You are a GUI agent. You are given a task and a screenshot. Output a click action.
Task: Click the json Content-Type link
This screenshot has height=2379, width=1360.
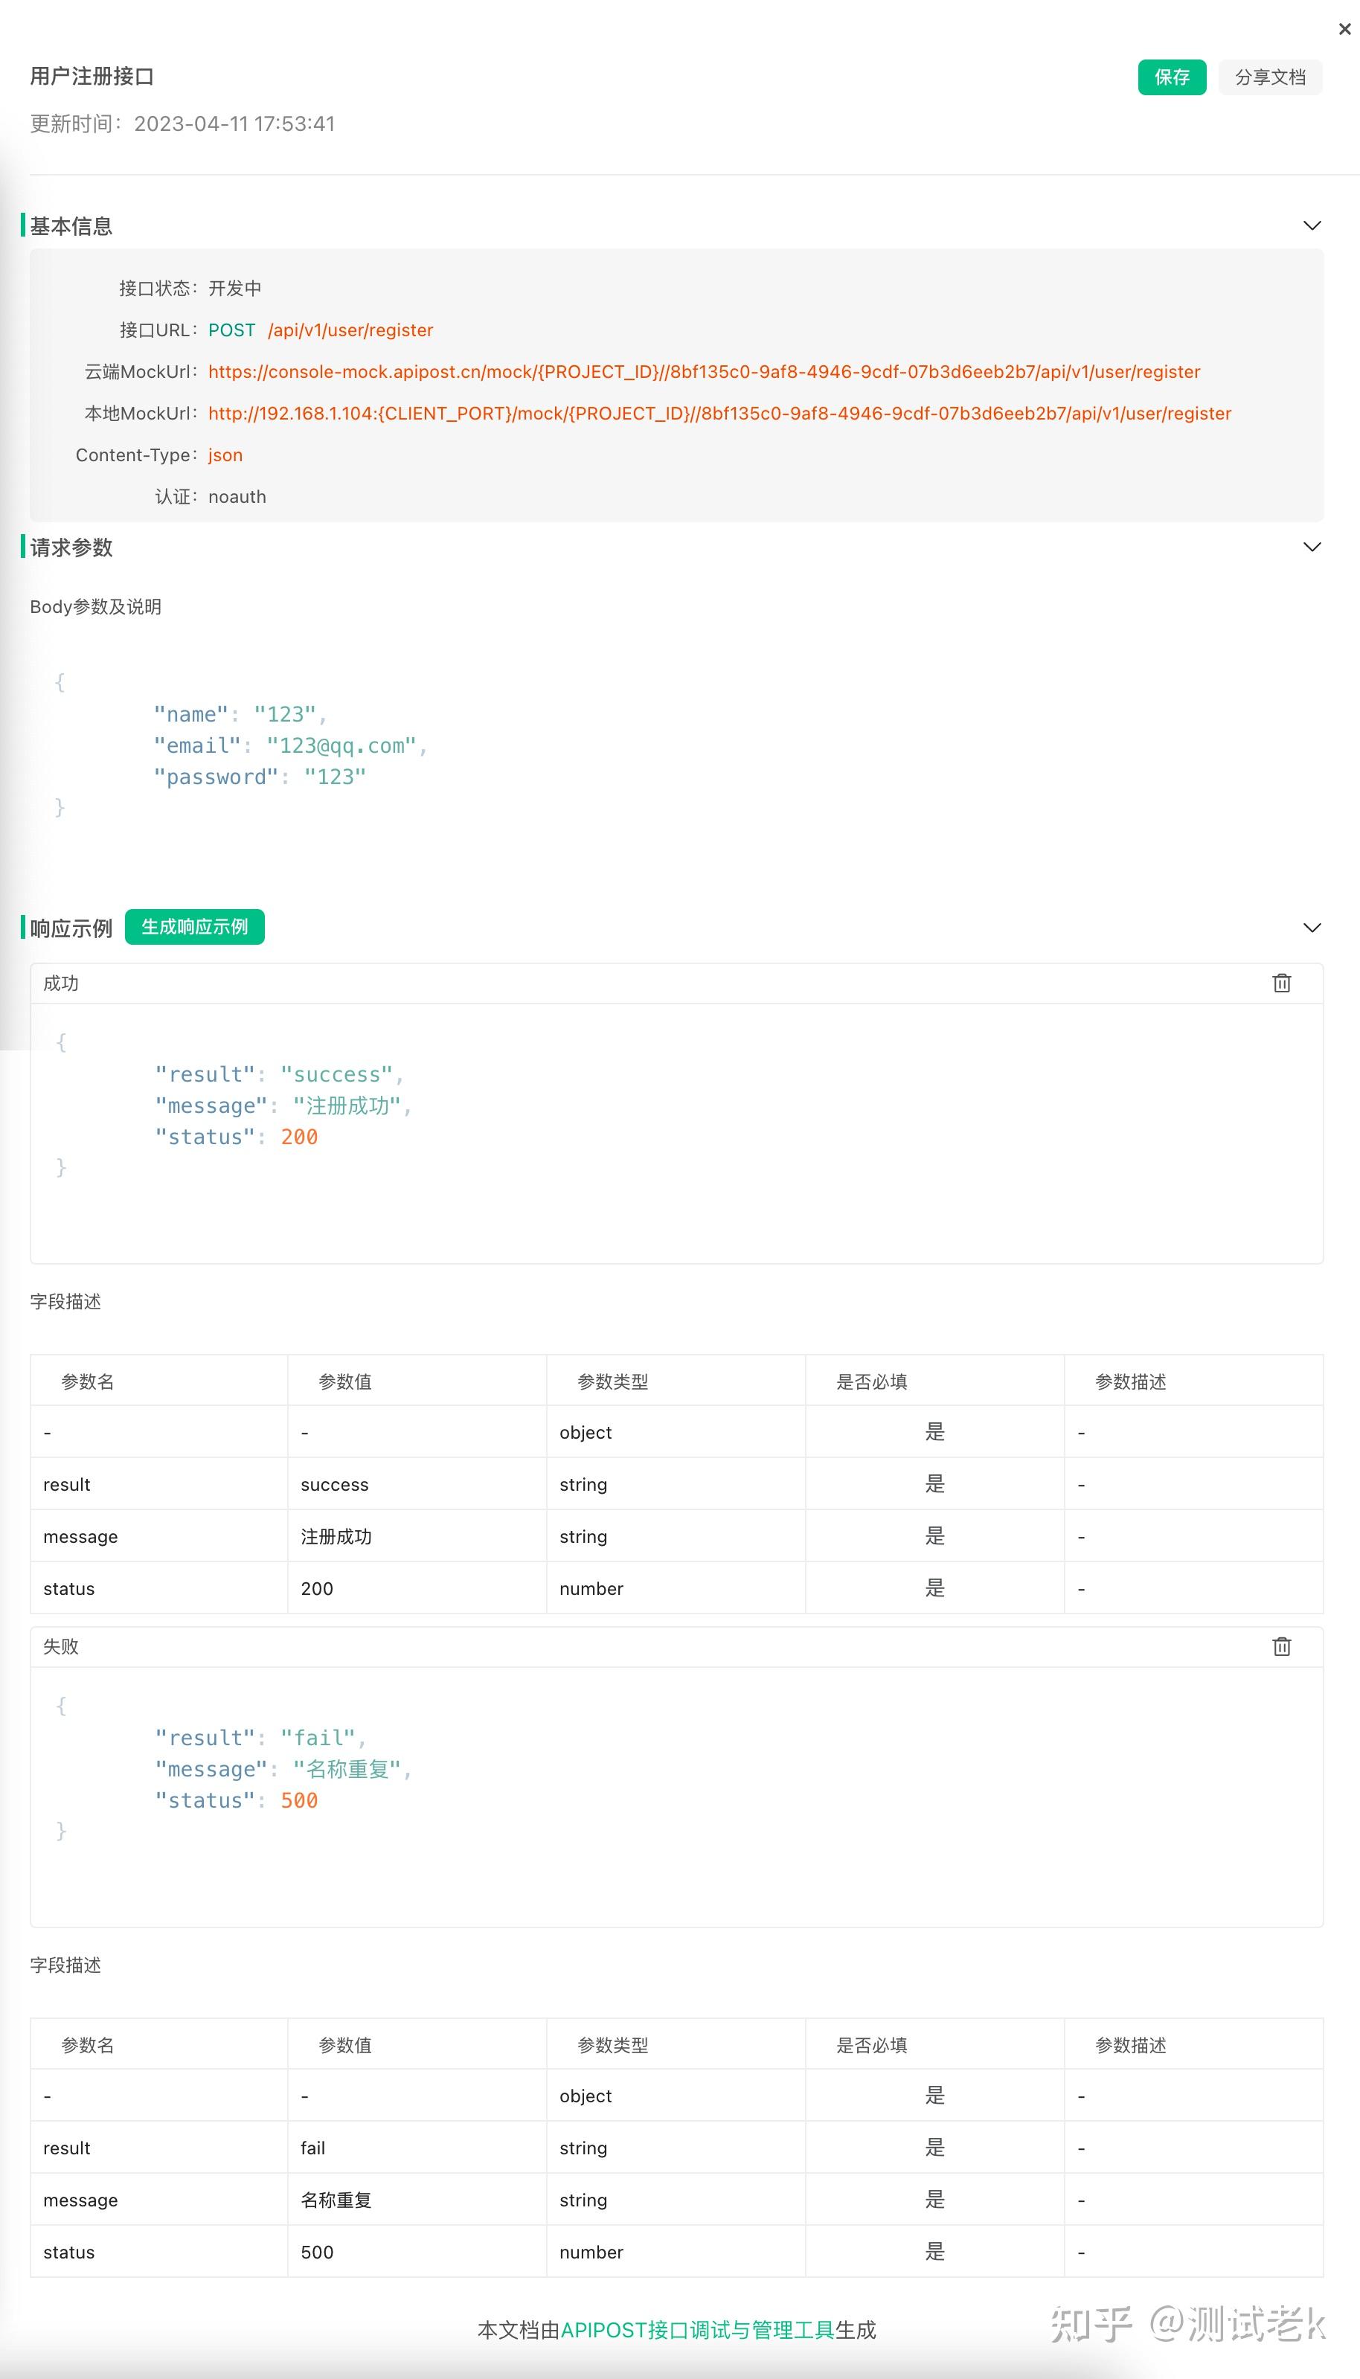click(224, 455)
